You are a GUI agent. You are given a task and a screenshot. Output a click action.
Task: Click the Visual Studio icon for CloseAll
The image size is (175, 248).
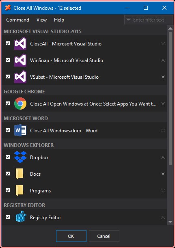(20, 43)
